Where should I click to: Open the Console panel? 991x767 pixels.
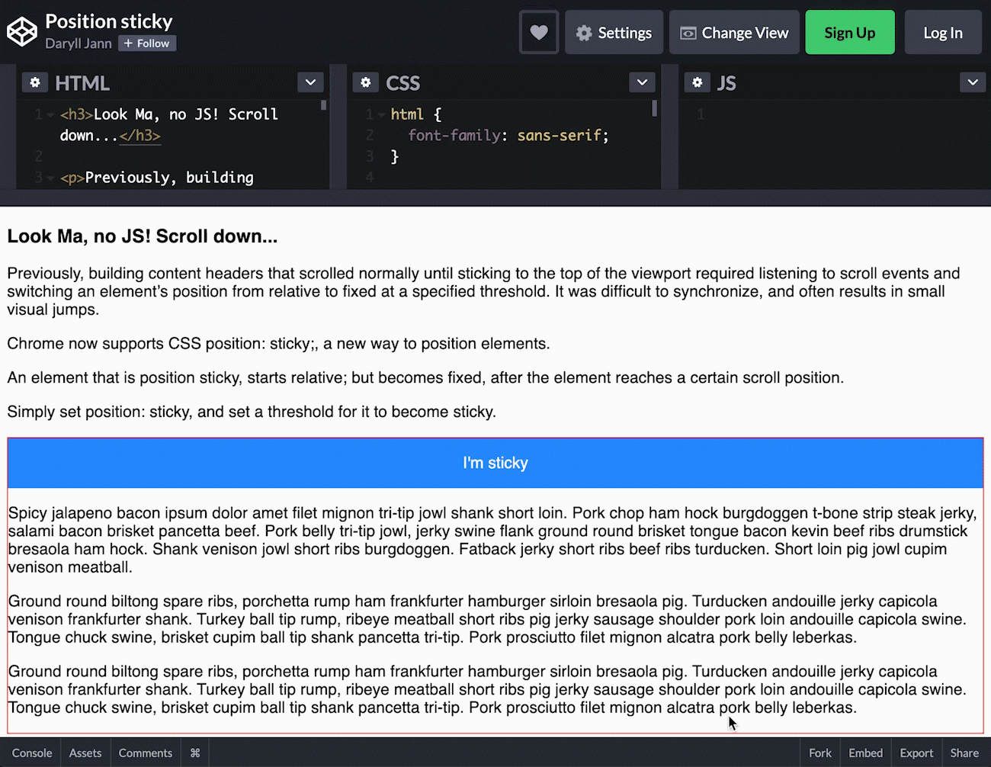point(32,753)
